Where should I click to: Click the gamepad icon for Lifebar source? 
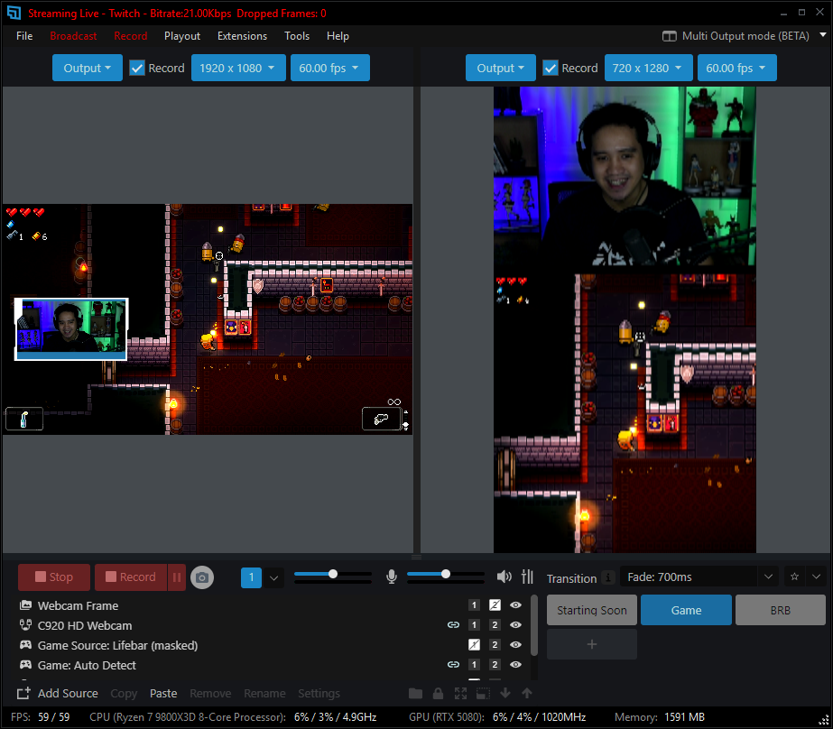tap(25, 645)
